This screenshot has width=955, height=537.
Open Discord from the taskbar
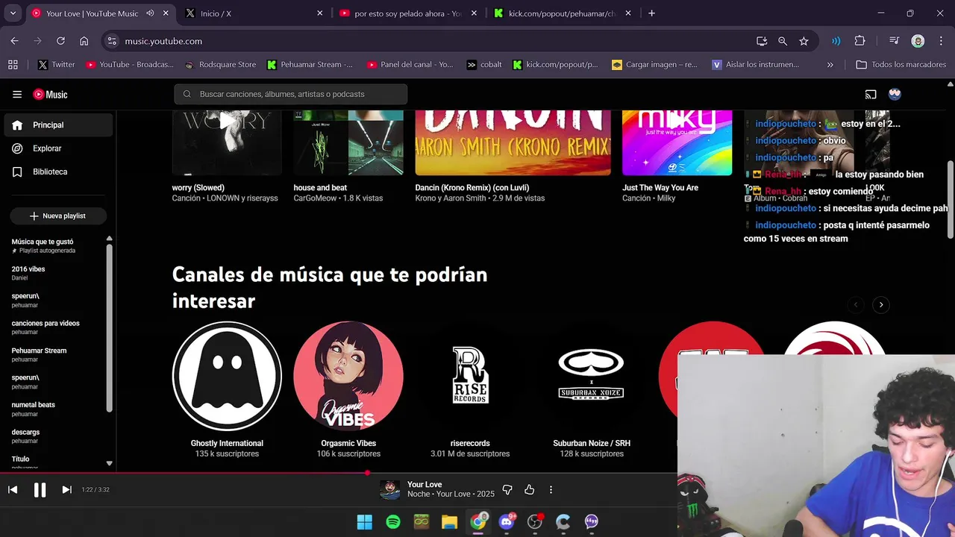click(506, 521)
